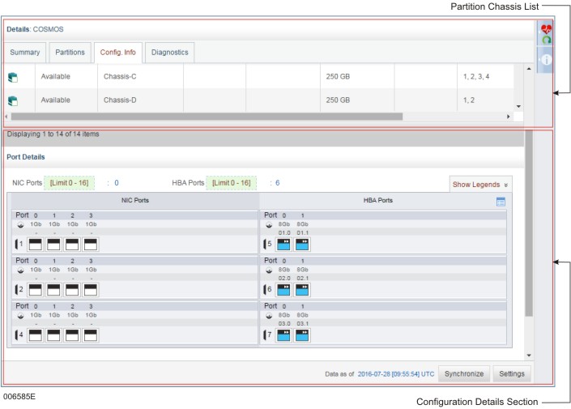Switch to the Summary tab
Screen dimensions: 571x409
pos(24,53)
